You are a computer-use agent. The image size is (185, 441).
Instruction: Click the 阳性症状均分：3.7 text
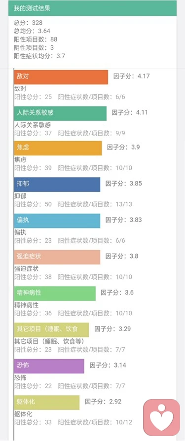(x=39, y=56)
